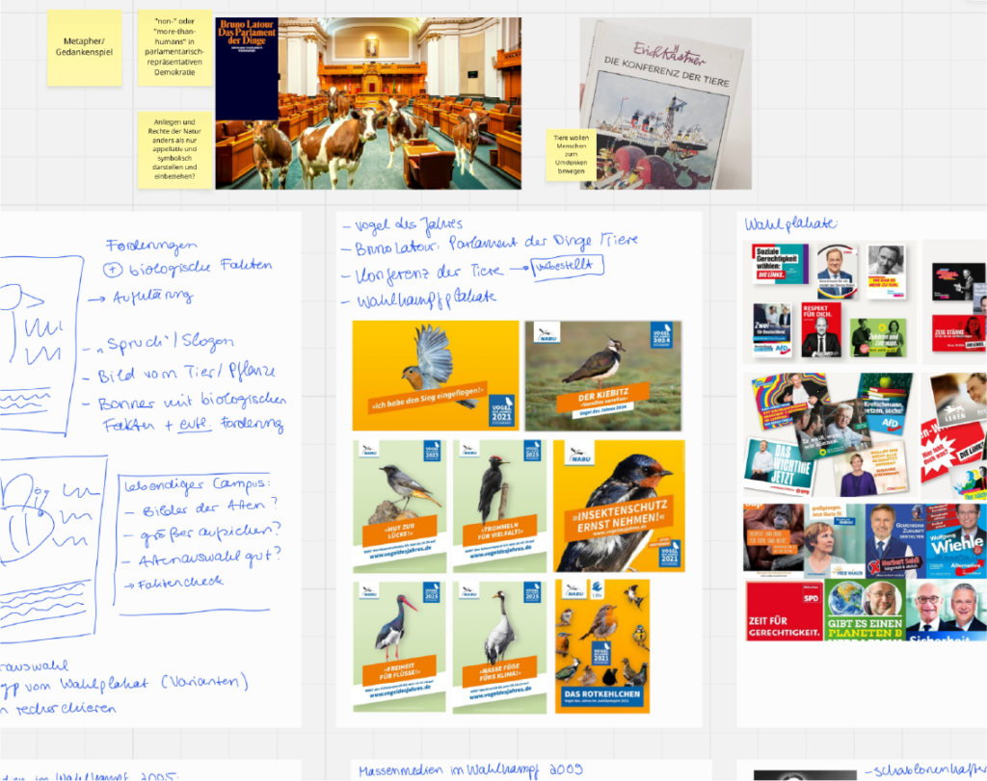Open the Erich Kästner book cover image
The width and height of the screenshot is (987, 781).
(665, 104)
